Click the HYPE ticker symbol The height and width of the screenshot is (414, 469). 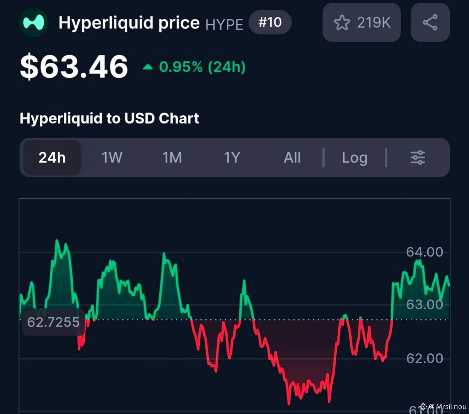click(224, 24)
